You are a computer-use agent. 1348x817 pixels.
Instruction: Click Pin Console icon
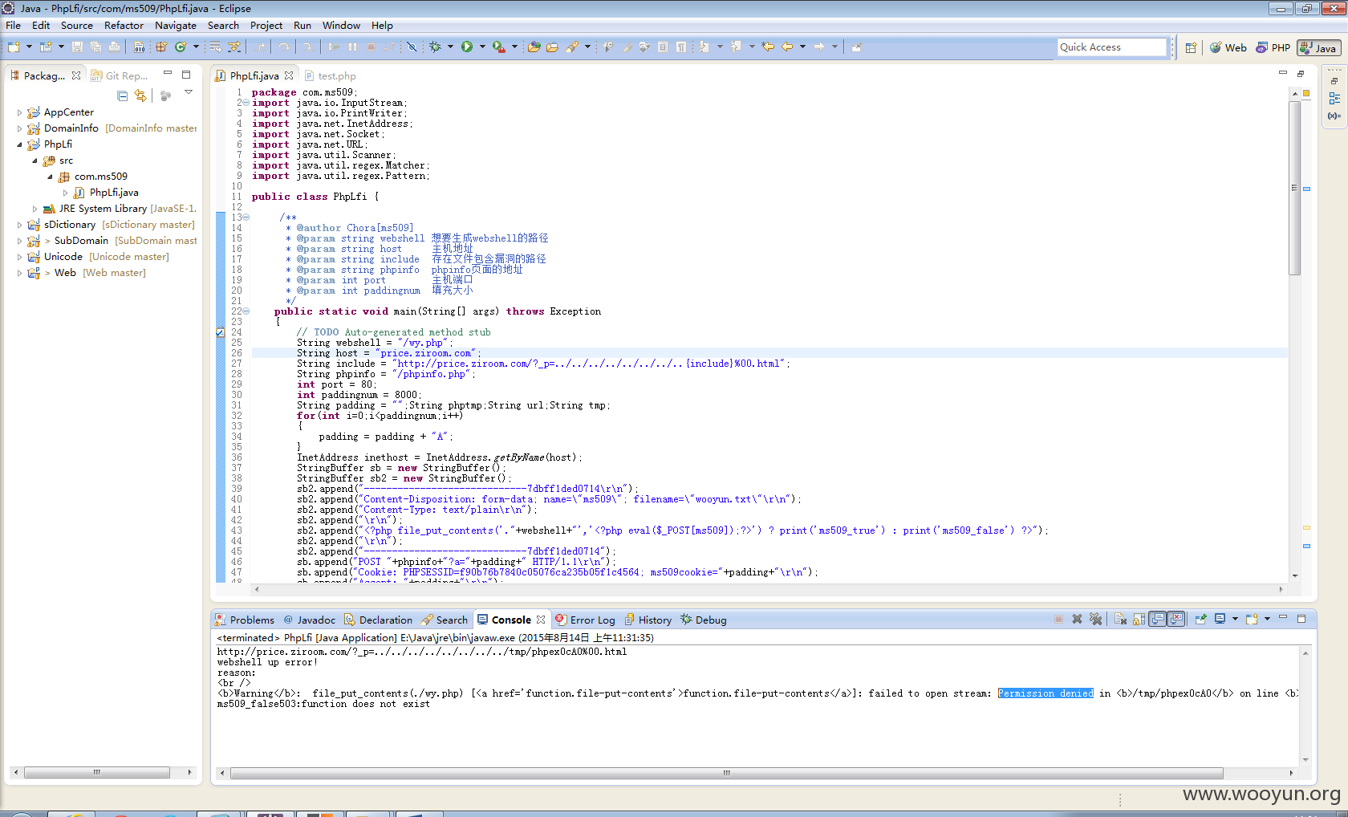1200,619
